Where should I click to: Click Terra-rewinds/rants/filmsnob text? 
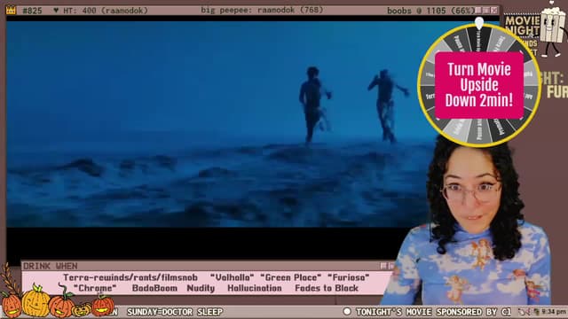pyautogui.click(x=130, y=277)
